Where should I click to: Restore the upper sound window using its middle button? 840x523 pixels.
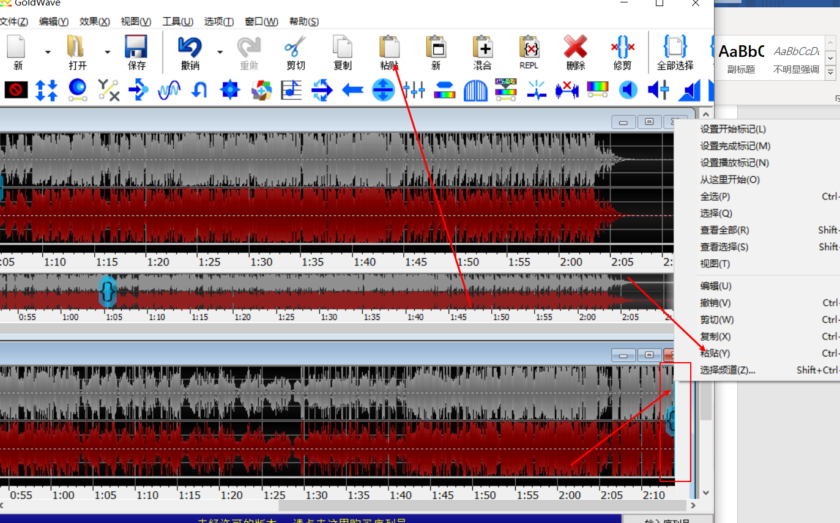tap(649, 122)
